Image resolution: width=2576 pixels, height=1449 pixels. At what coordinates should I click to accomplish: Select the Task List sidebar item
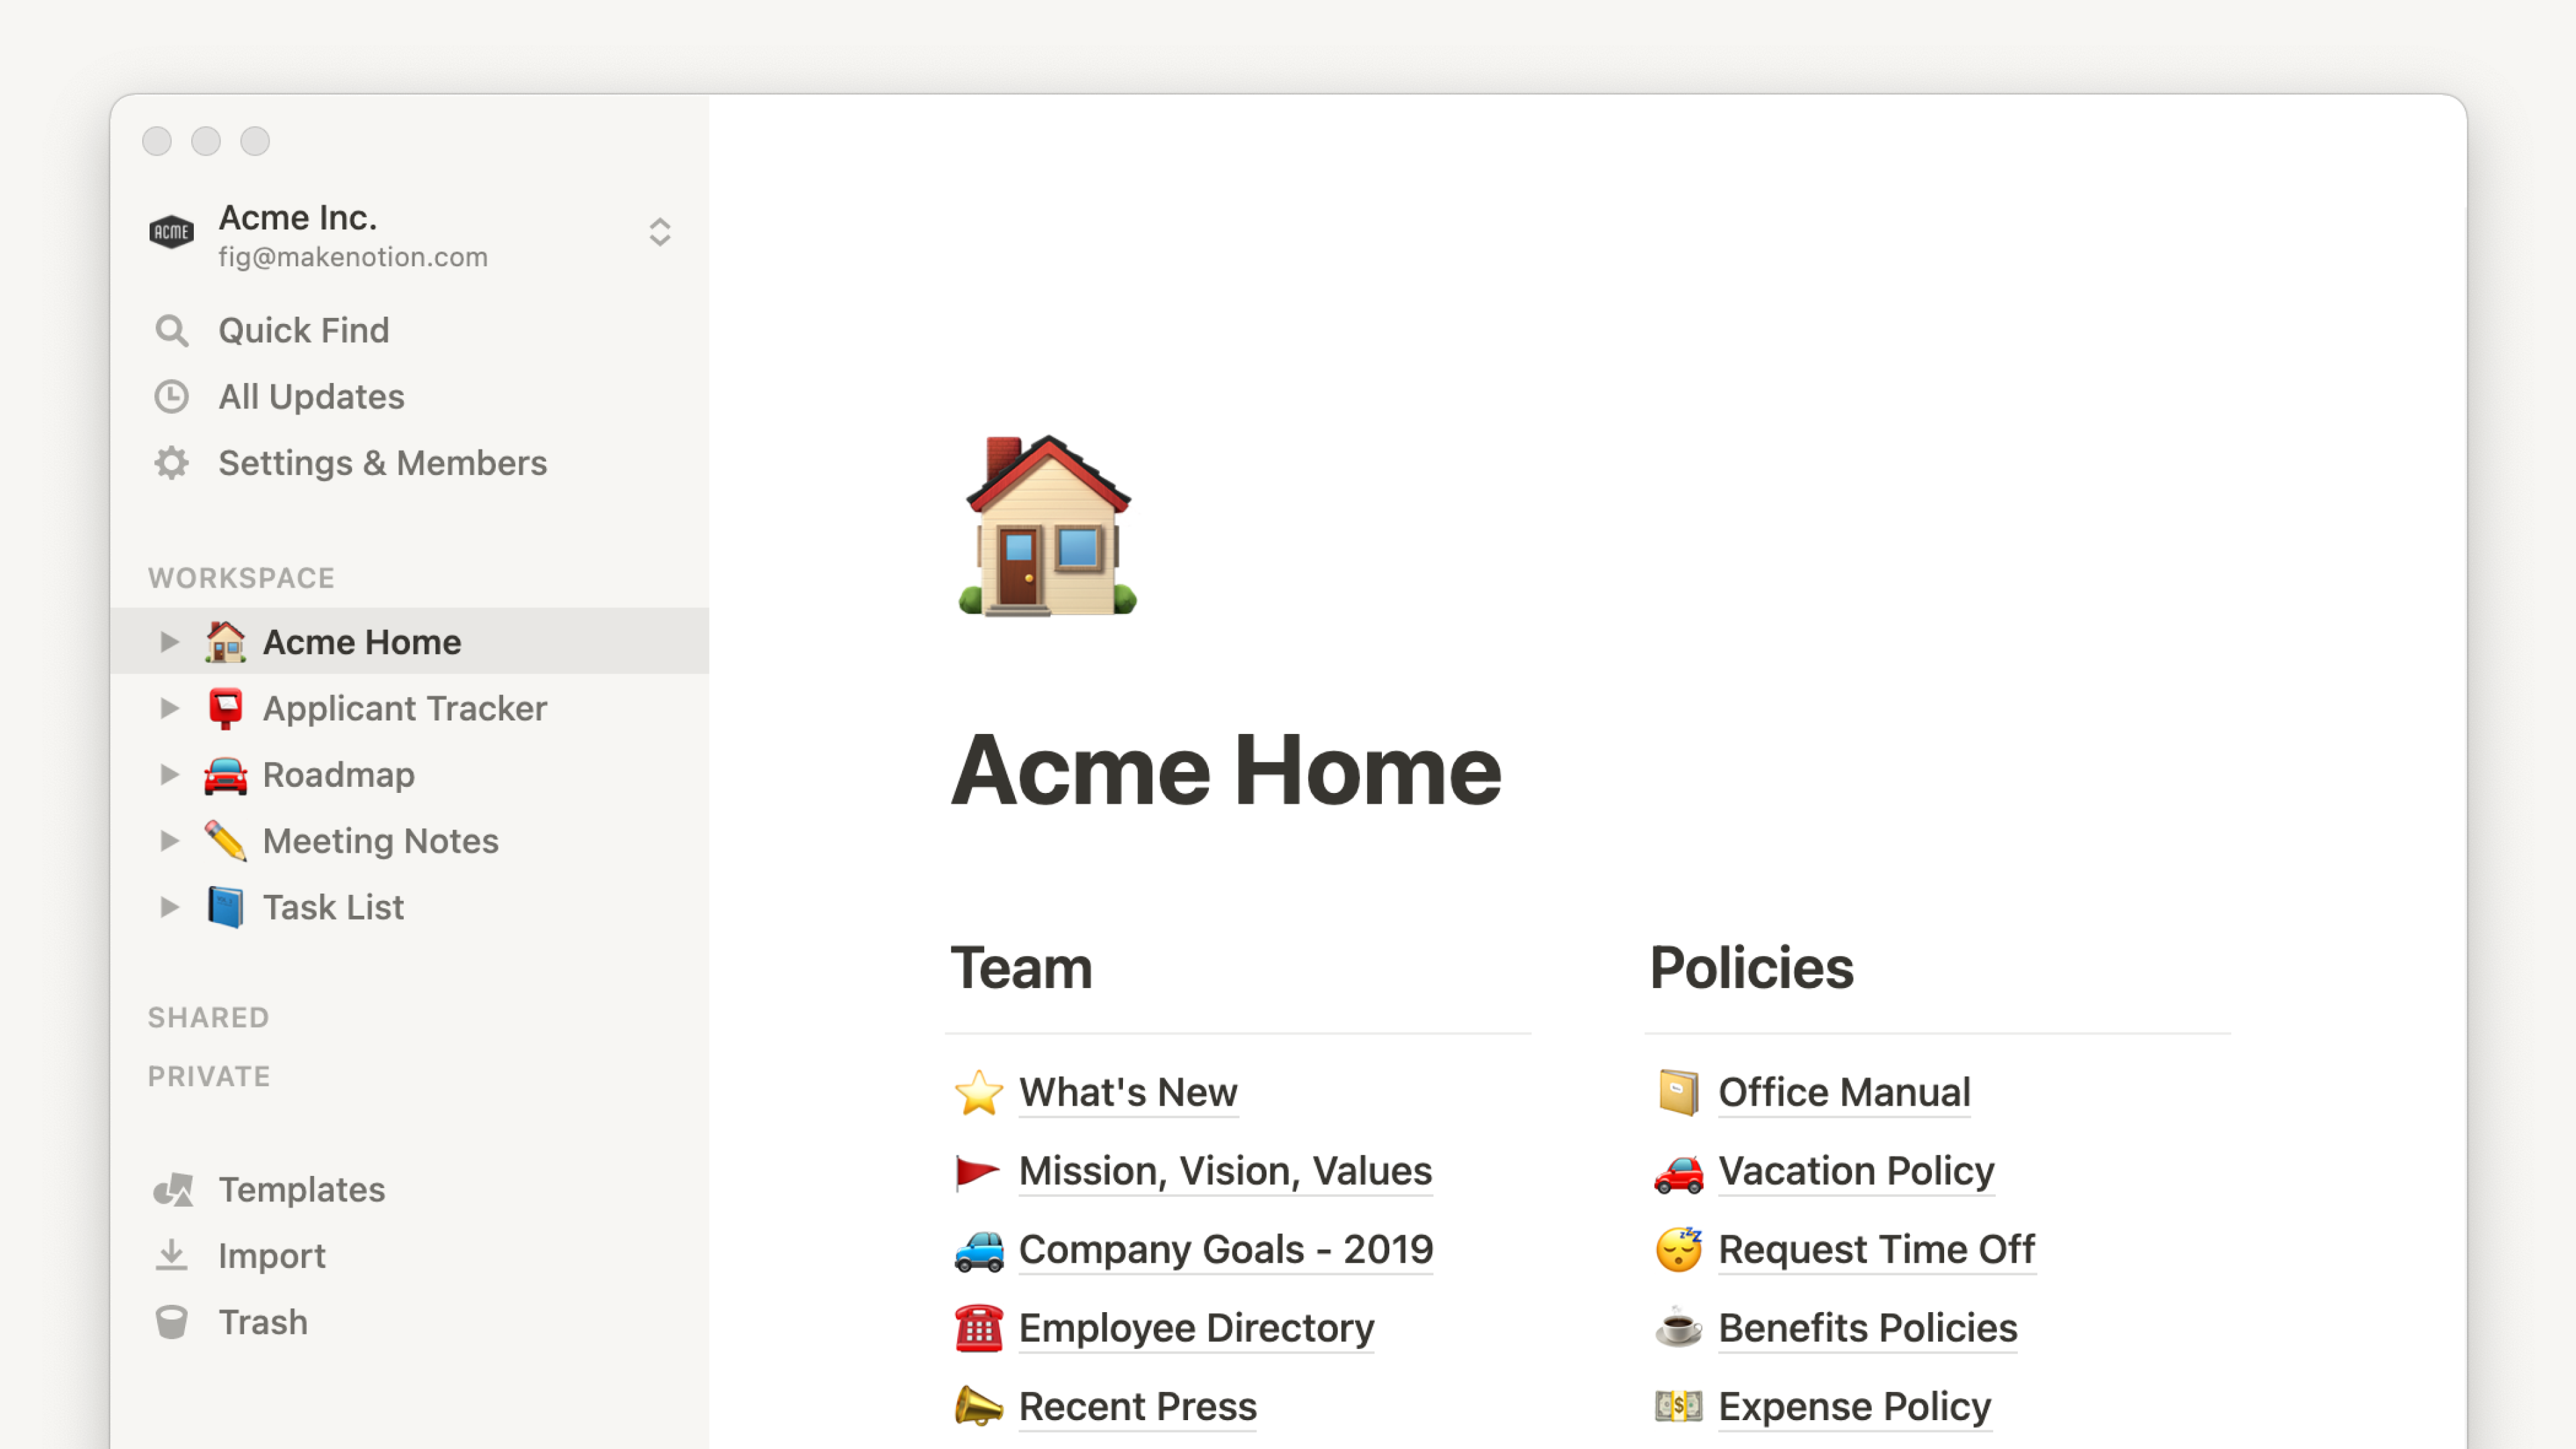(x=334, y=906)
